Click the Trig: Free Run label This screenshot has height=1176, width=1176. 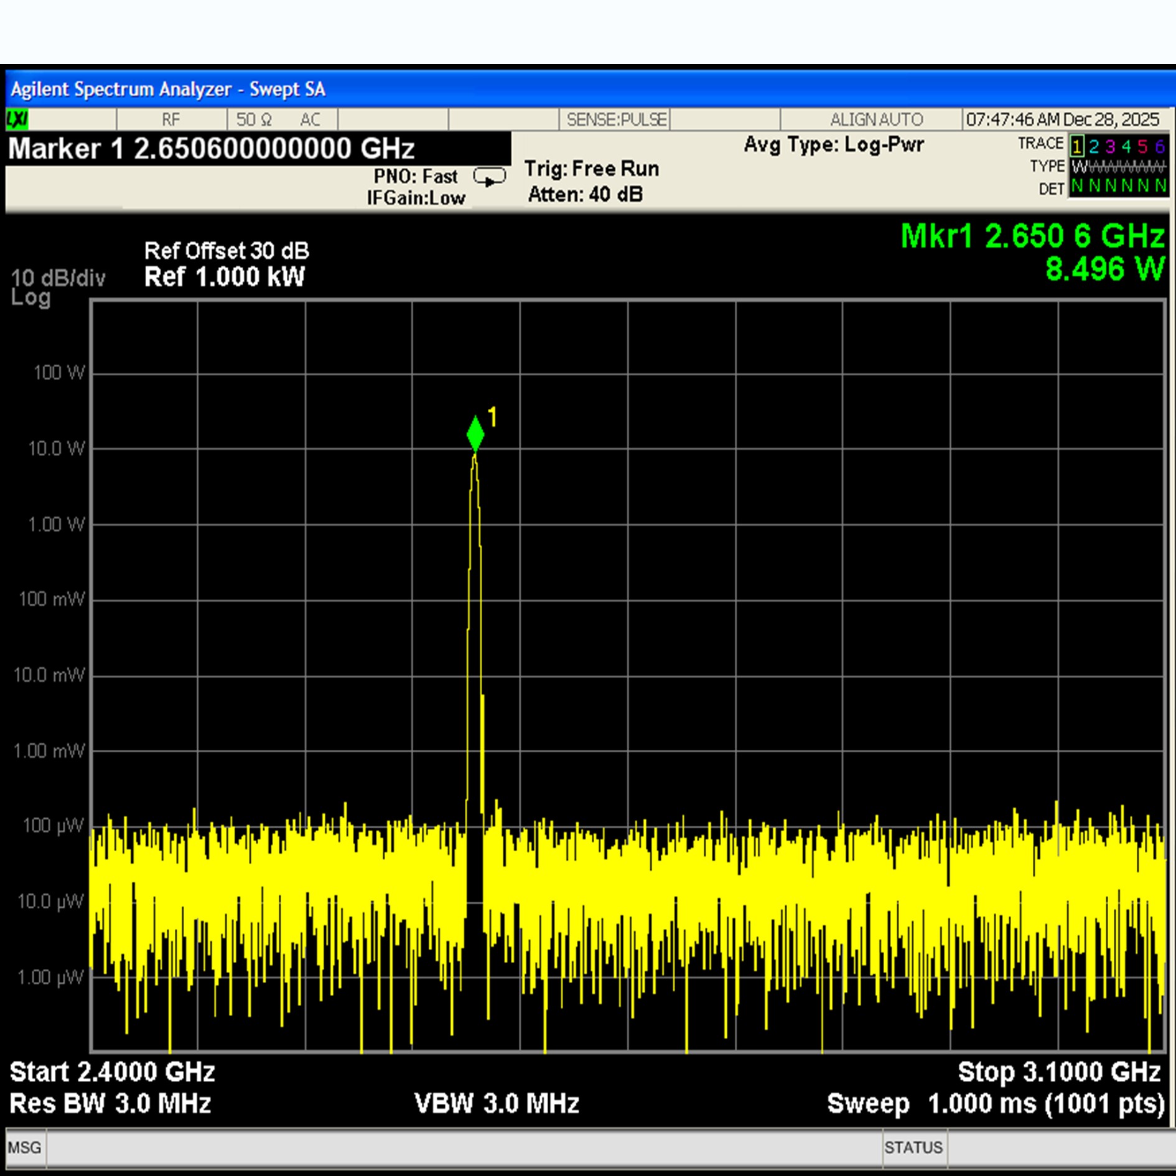[591, 169]
